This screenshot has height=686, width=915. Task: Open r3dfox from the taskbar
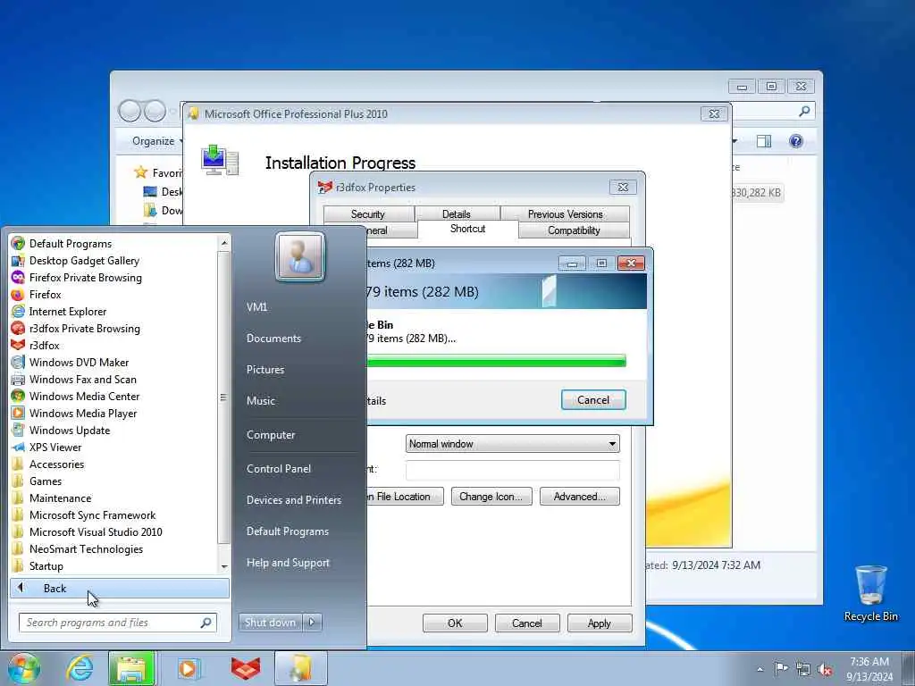click(246, 668)
